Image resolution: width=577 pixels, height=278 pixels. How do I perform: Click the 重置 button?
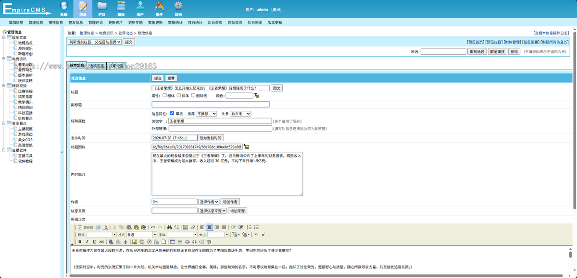(171, 78)
